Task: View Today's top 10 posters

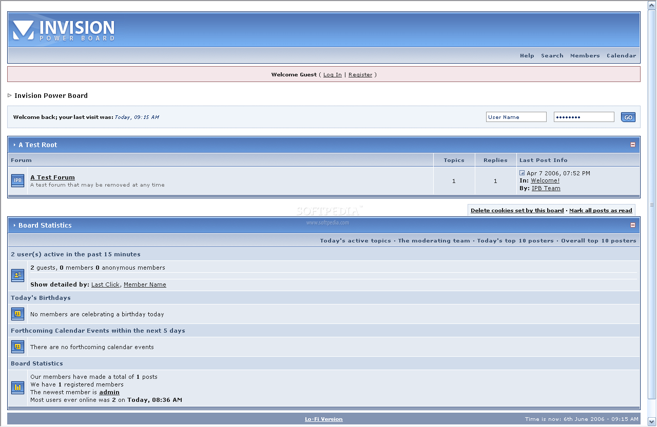Action: click(515, 240)
